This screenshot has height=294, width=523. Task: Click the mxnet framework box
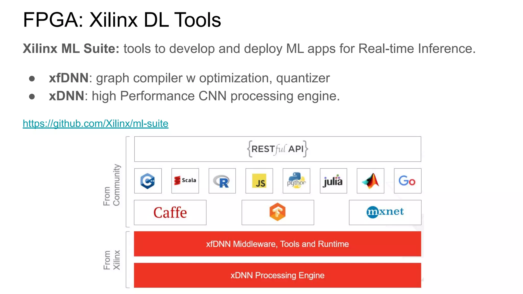[385, 213]
